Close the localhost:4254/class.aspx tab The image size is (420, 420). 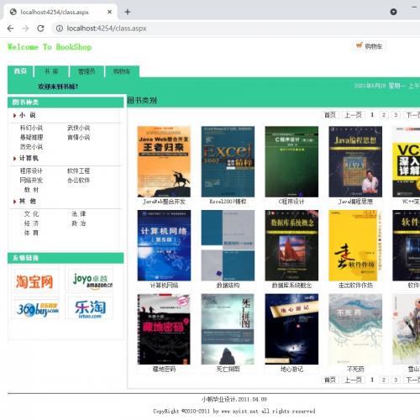click(x=109, y=12)
